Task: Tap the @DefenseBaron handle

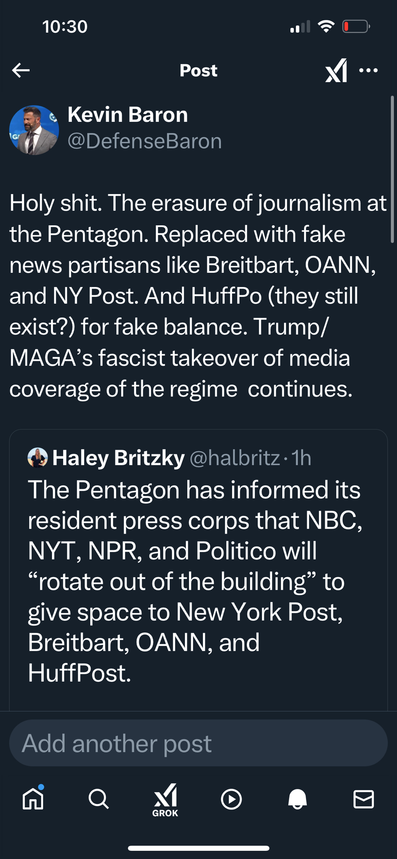Action: (x=144, y=141)
